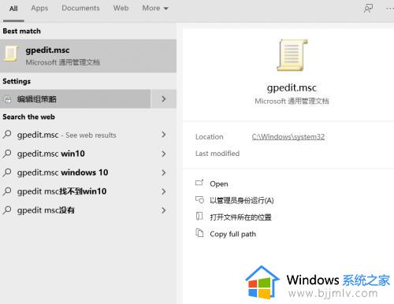Click magnifier icon next to 'gpedit msc没有'
This screenshot has width=394, height=304.
coord(7,210)
